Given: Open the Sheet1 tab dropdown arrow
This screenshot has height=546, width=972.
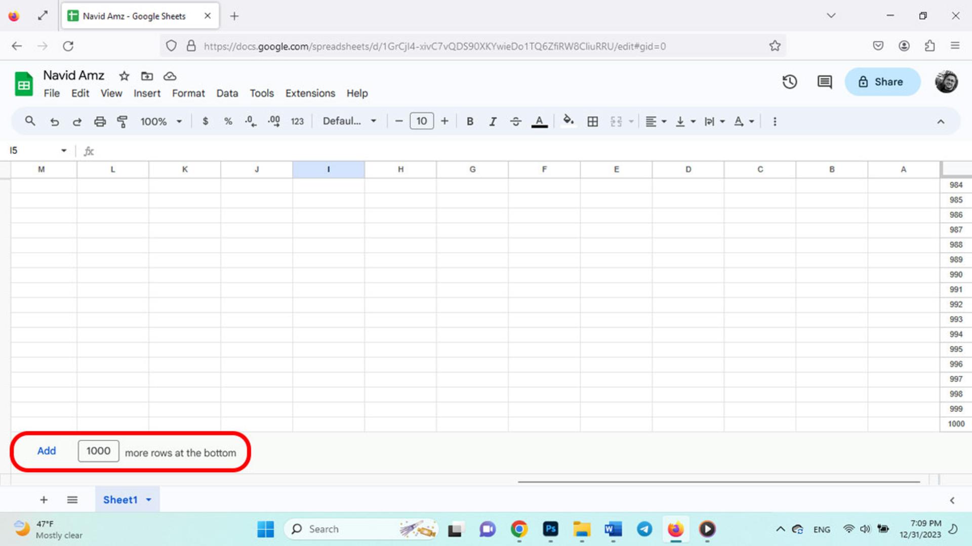Looking at the screenshot, I should 149,499.
